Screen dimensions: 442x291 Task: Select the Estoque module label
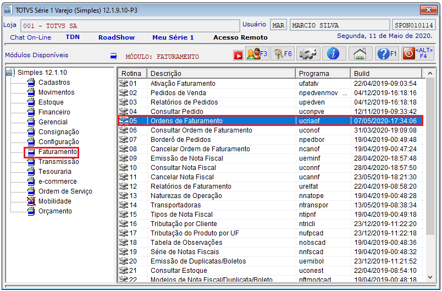click(51, 102)
